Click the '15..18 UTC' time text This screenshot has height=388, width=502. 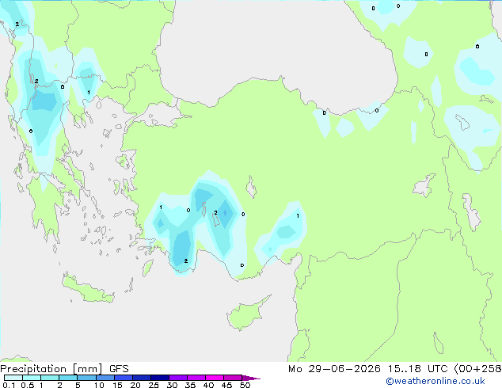(417, 369)
